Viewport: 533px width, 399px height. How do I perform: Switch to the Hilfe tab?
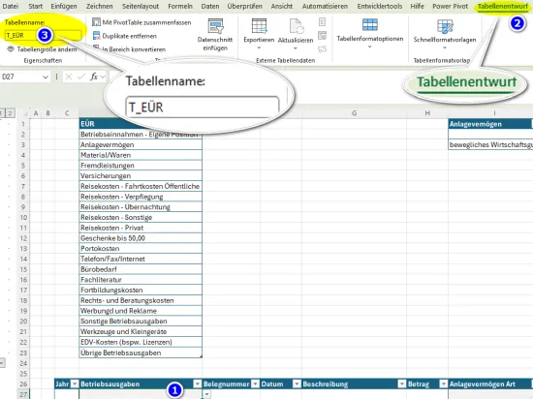click(x=417, y=6)
